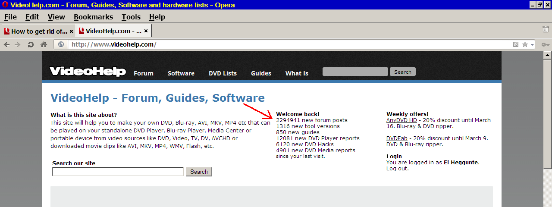The image size is (552, 207).
Task: Click the page title 'VideoHelp - Forum, Guides, Software'
Action: 157,98
